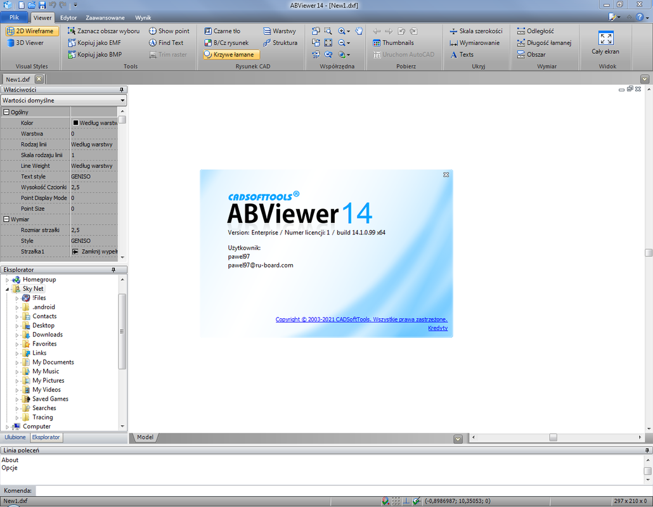Collapse the Wymiar property group
The height and width of the screenshot is (507, 653).
pos(6,219)
